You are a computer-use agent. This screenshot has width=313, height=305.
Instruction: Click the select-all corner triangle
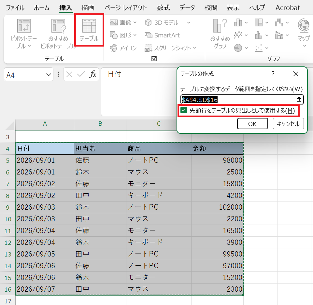click(10, 125)
